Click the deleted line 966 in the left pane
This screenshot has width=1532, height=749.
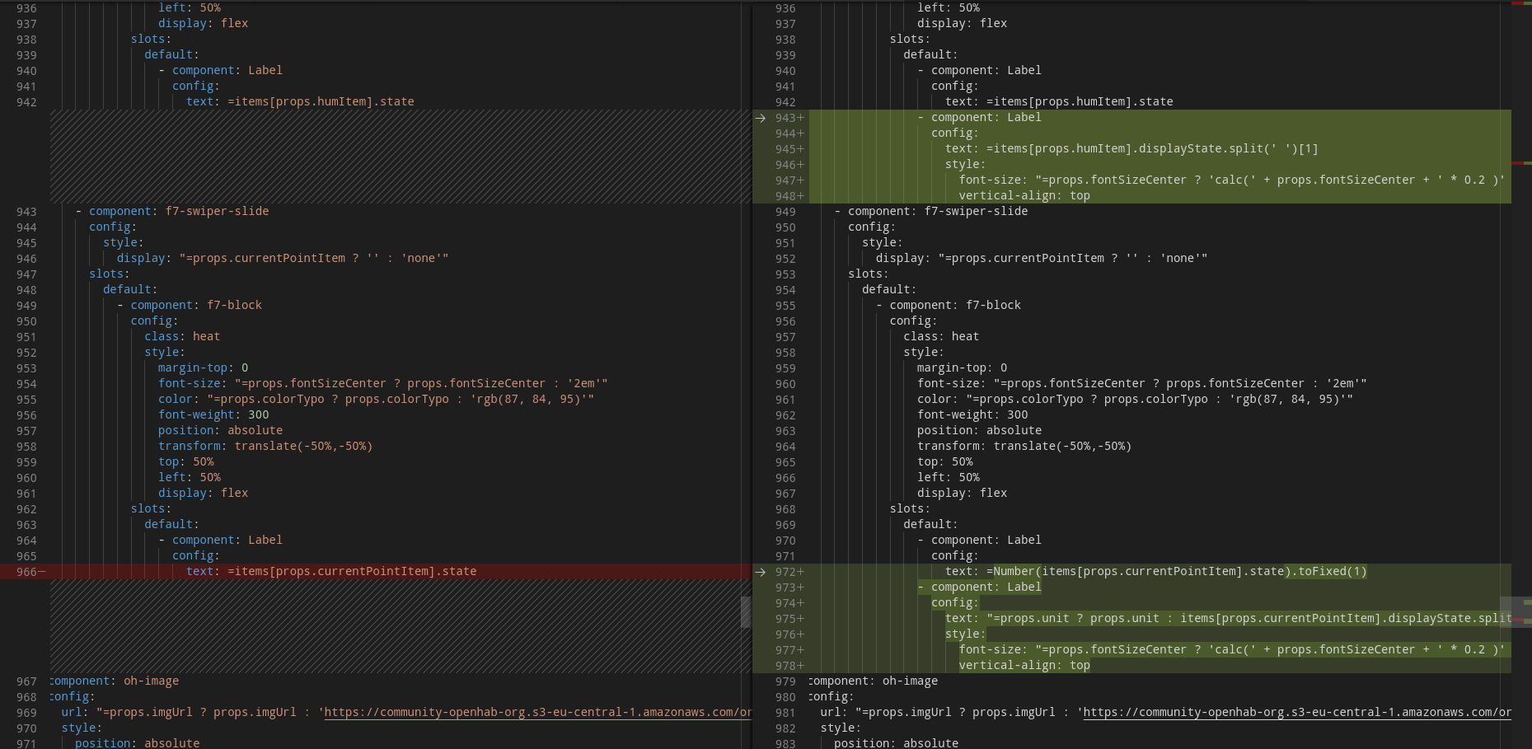click(x=376, y=572)
